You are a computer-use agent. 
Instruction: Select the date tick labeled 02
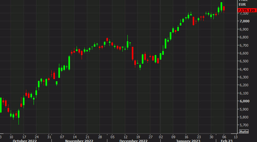(161, 137)
